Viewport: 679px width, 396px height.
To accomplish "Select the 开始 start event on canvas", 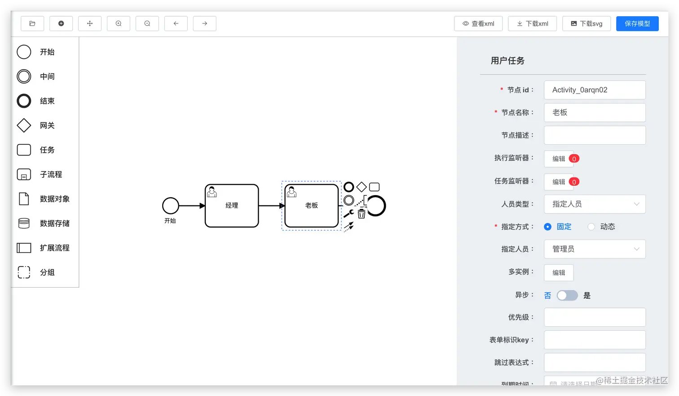I will coord(171,206).
